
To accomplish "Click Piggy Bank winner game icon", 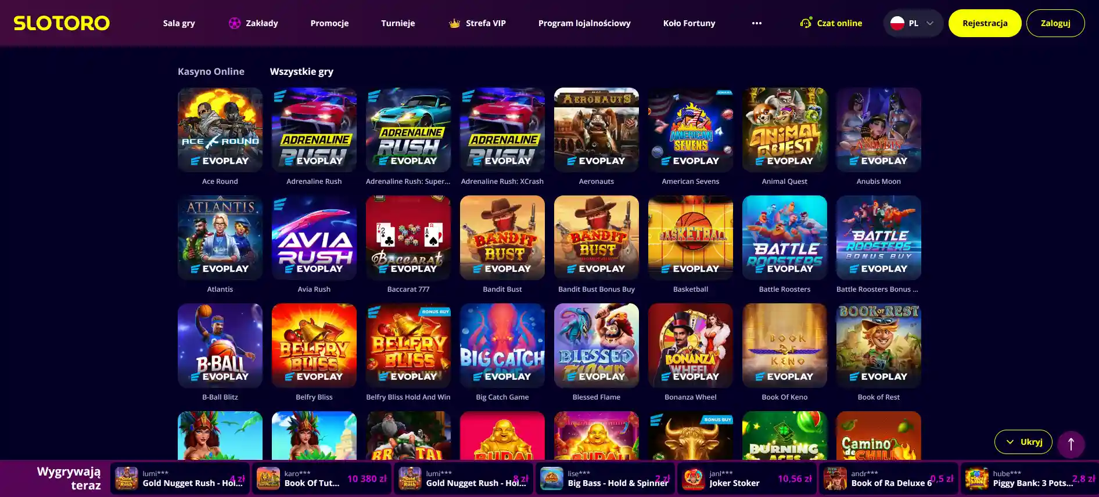I will pyautogui.click(x=977, y=478).
